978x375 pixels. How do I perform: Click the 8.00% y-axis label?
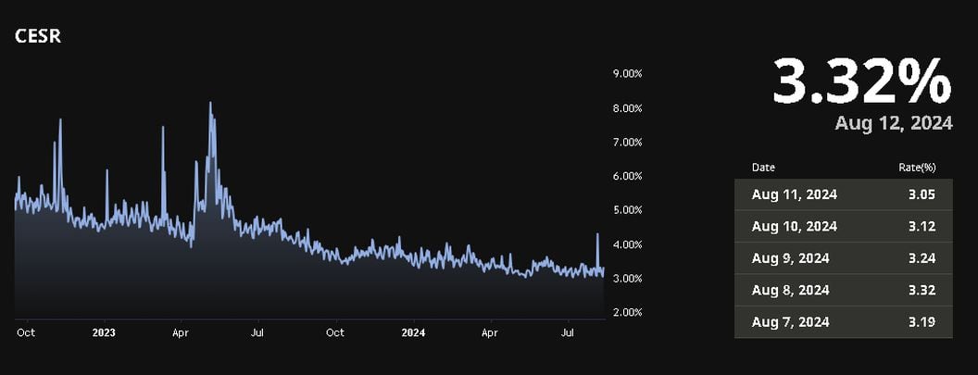[x=628, y=108]
